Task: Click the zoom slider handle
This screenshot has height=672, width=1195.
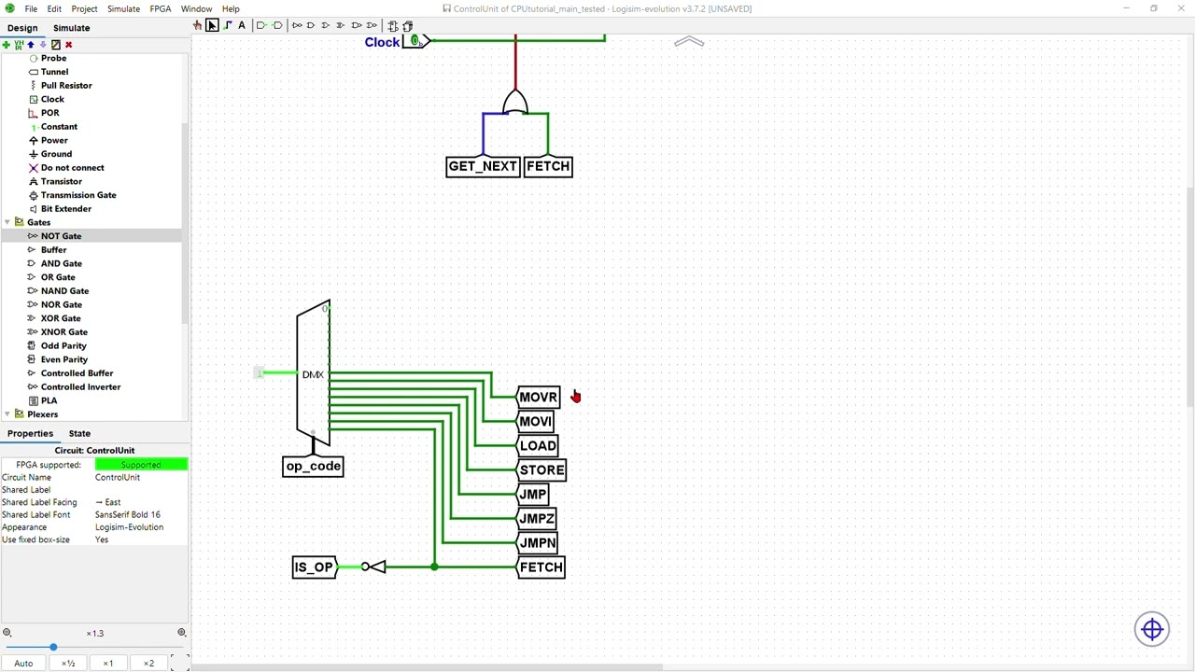Action: tap(53, 647)
